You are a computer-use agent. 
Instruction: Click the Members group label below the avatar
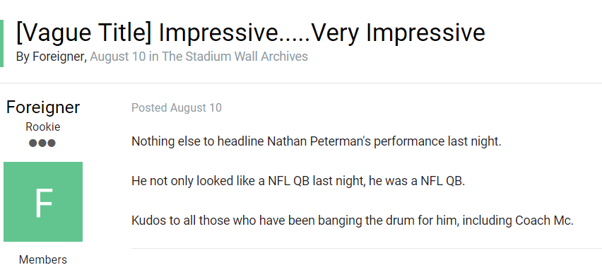tap(43, 259)
